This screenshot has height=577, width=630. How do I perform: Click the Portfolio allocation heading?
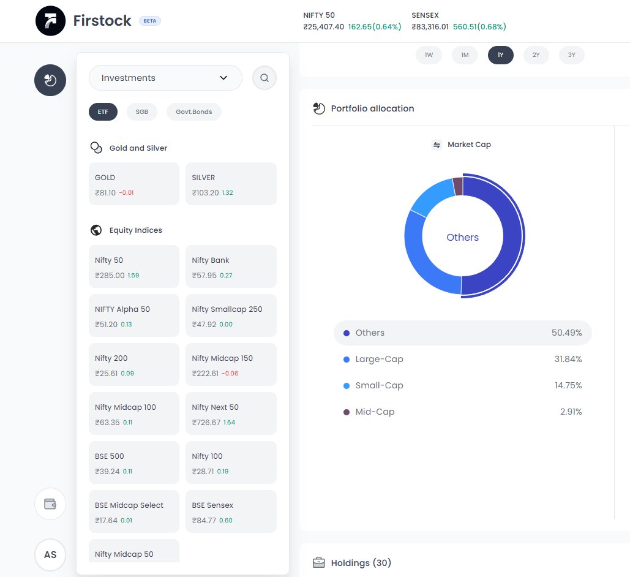pyautogui.click(x=372, y=108)
